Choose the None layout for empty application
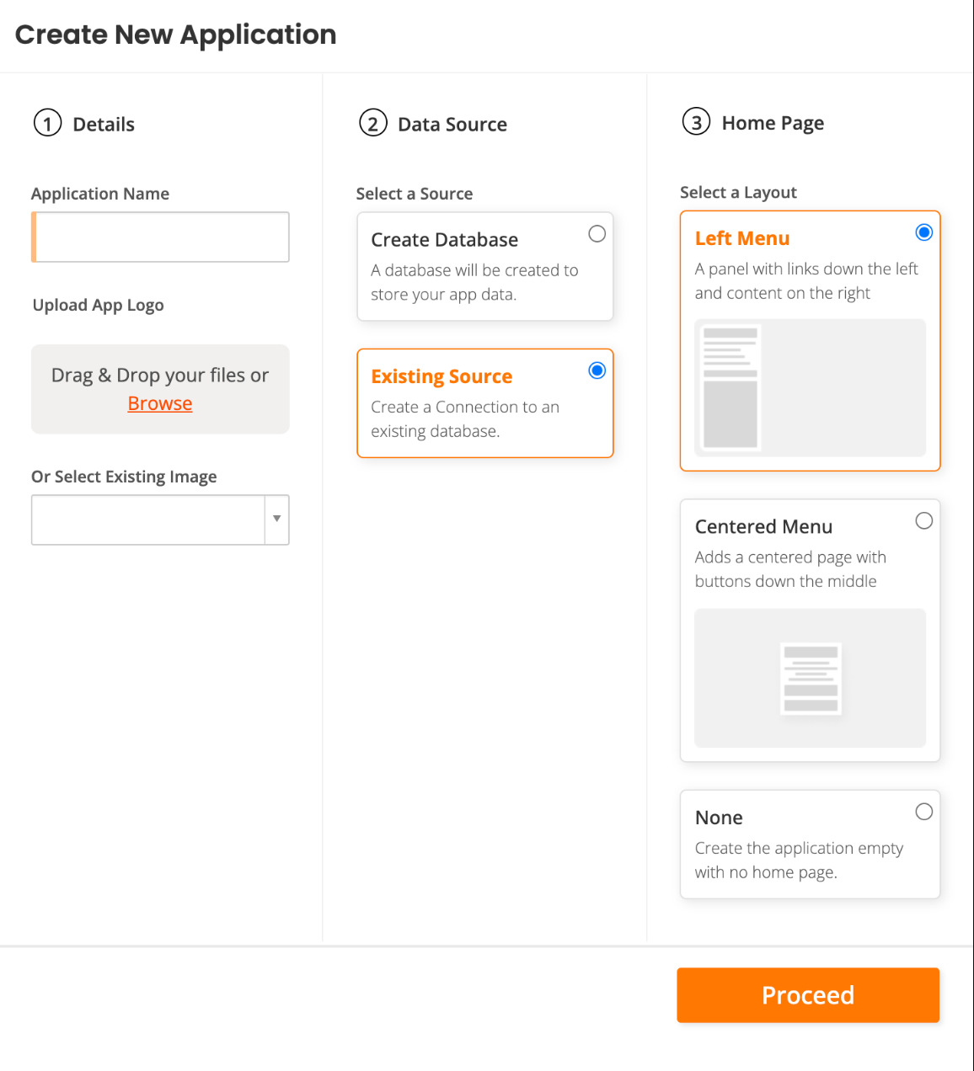 924,811
